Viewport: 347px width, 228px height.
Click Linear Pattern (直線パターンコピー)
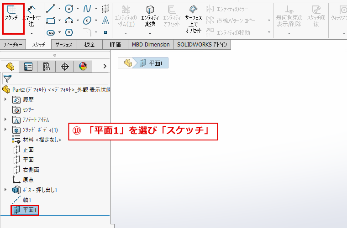tap(231, 21)
